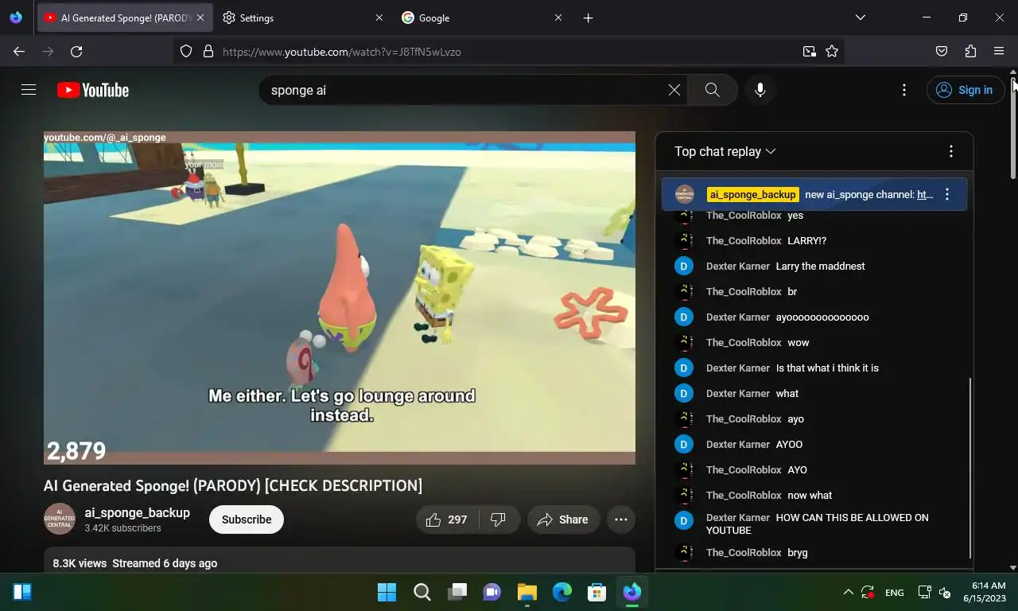Go to YouTube home via logo

(93, 90)
